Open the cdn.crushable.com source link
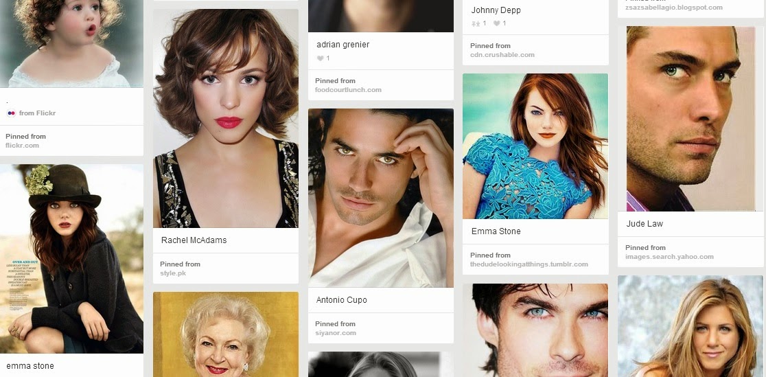The height and width of the screenshot is (377, 766). (502, 55)
